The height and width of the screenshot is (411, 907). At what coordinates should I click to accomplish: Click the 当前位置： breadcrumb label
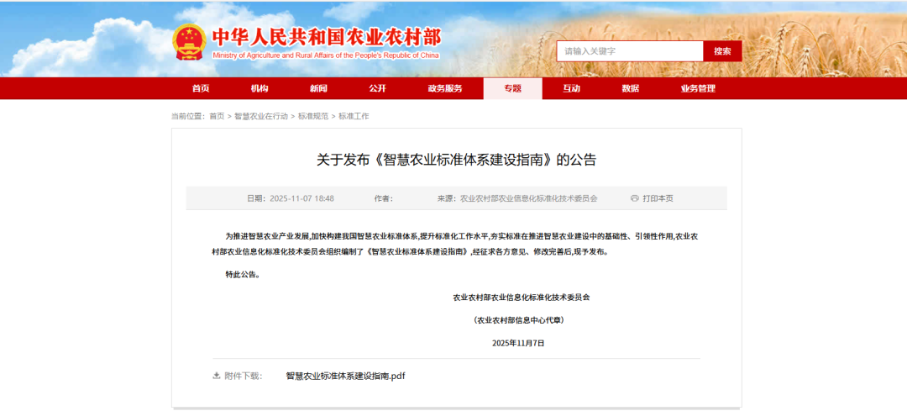188,116
